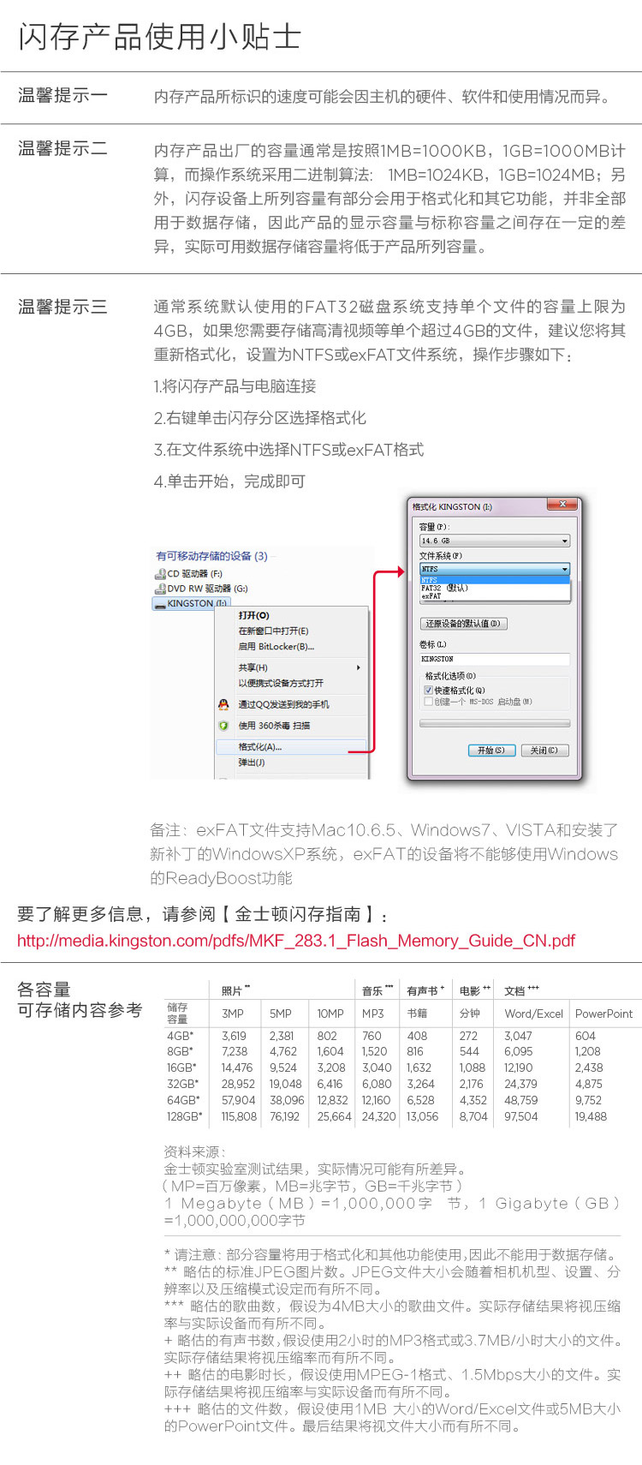This screenshot has width=642, height=1465.
Task: Select exFAT from the file system list
Action: point(431,596)
